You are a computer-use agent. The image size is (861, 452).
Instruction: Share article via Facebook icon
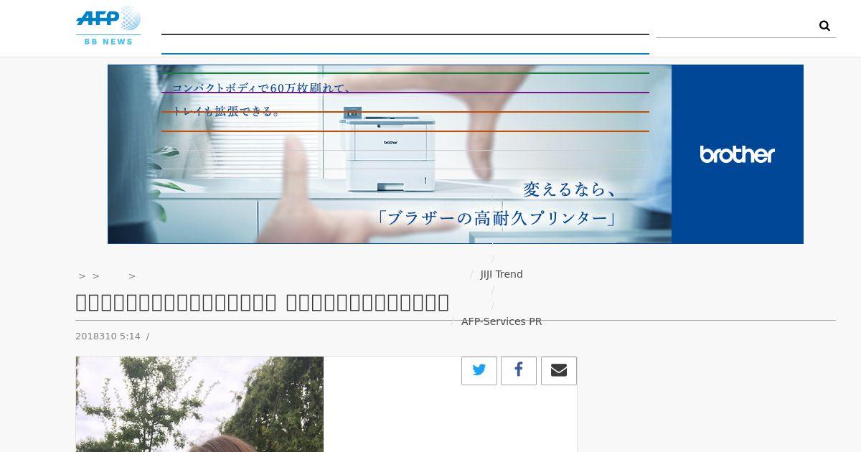coord(519,370)
